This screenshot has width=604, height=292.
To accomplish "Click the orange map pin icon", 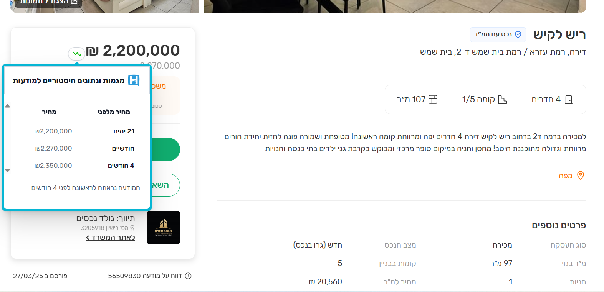I will 581,176.
